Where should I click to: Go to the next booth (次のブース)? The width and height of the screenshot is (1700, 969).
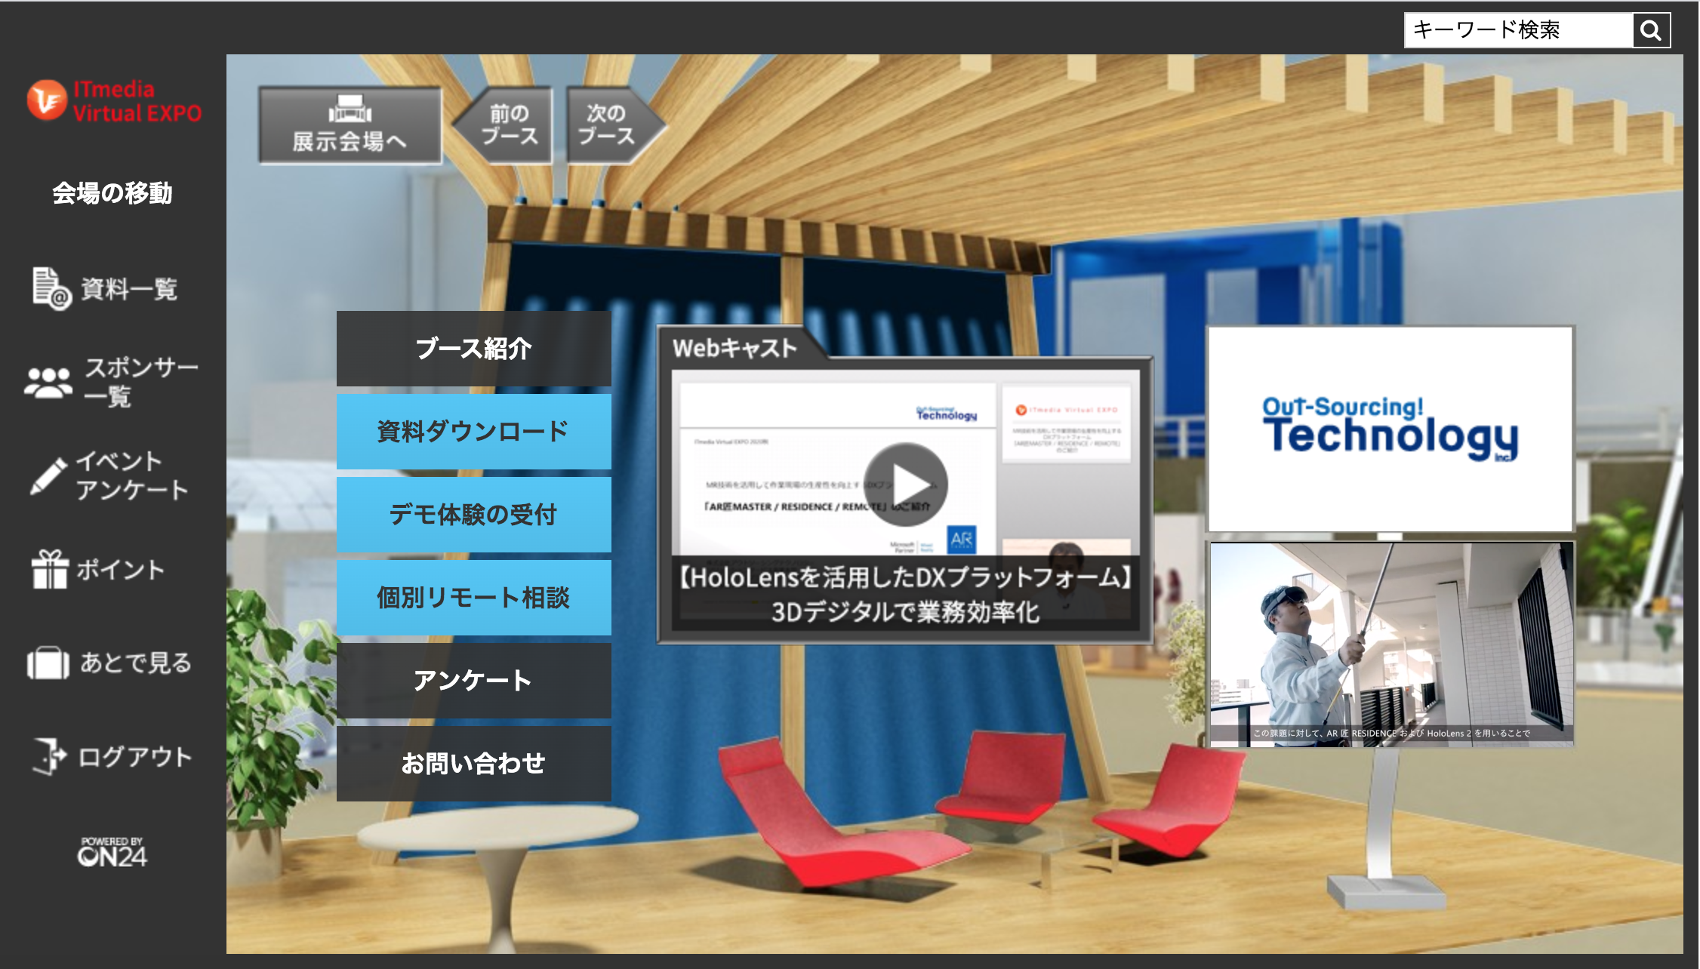607,125
